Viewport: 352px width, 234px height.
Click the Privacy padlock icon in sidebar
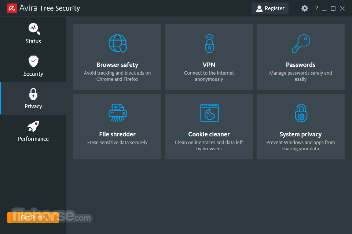pos(33,94)
